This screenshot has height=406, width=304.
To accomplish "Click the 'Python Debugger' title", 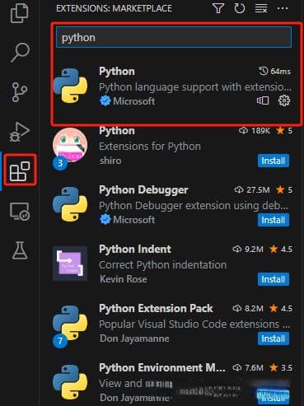I will coord(143,190).
